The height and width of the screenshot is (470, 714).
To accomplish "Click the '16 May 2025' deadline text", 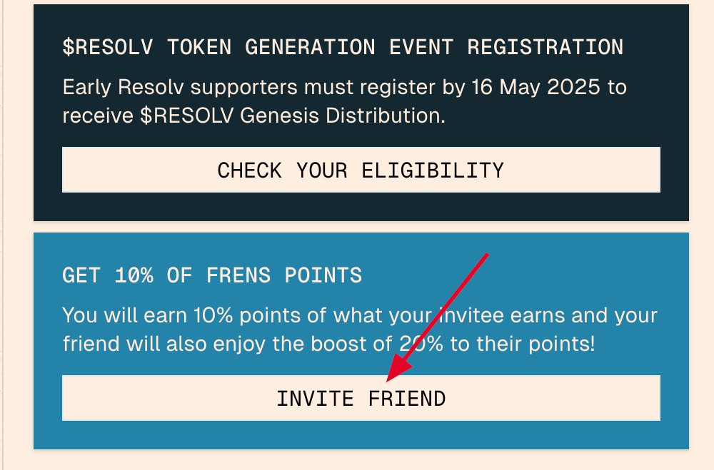I will 535,87.
